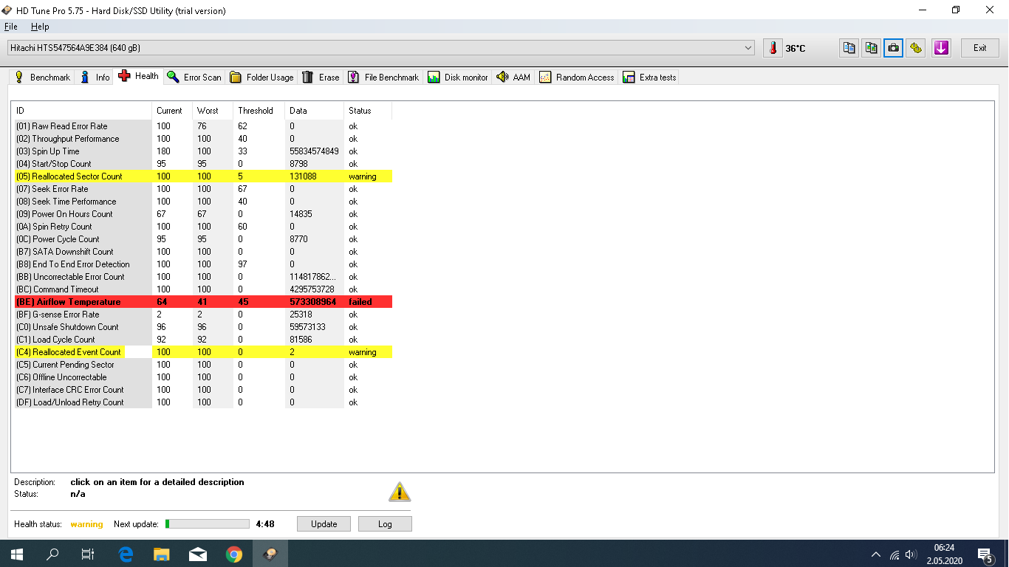Select the (B7) SATA Downshift Count row
This screenshot has width=1009, height=567.
click(203, 252)
